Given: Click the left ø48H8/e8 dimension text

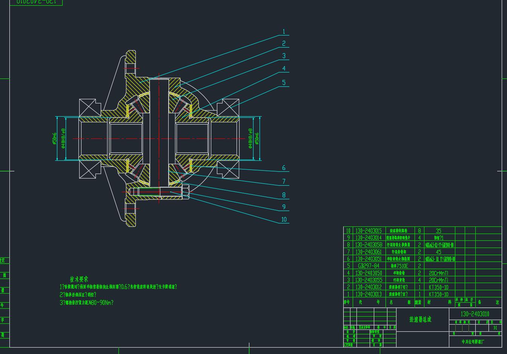Looking at the screenshot, I should (63, 139).
